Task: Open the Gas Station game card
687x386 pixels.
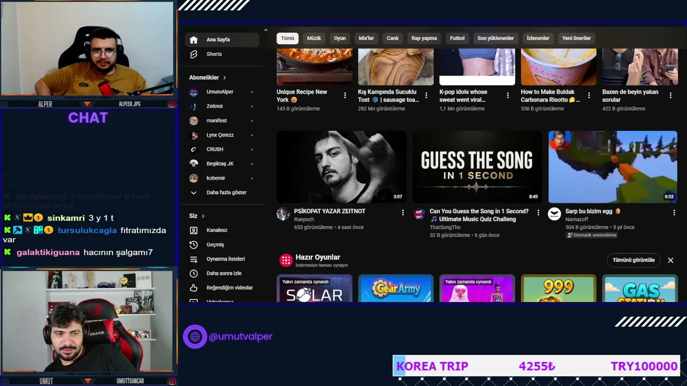Action: [640, 288]
